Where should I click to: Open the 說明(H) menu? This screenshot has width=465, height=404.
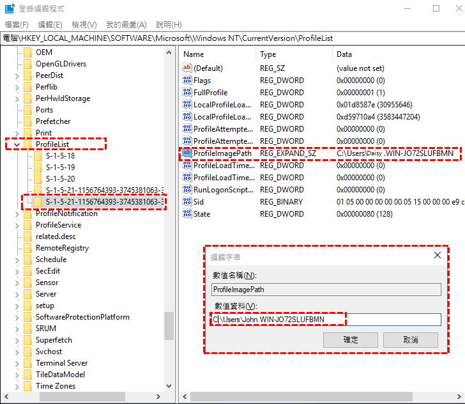[169, 25]
